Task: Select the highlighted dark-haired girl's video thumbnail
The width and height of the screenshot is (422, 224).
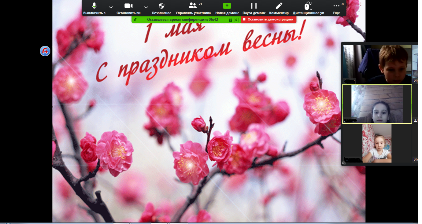Action: (377, 104)
